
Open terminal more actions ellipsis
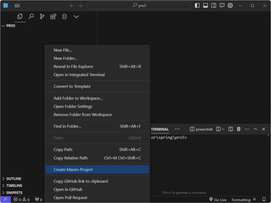pyautogui.click(x=247, y=129)
